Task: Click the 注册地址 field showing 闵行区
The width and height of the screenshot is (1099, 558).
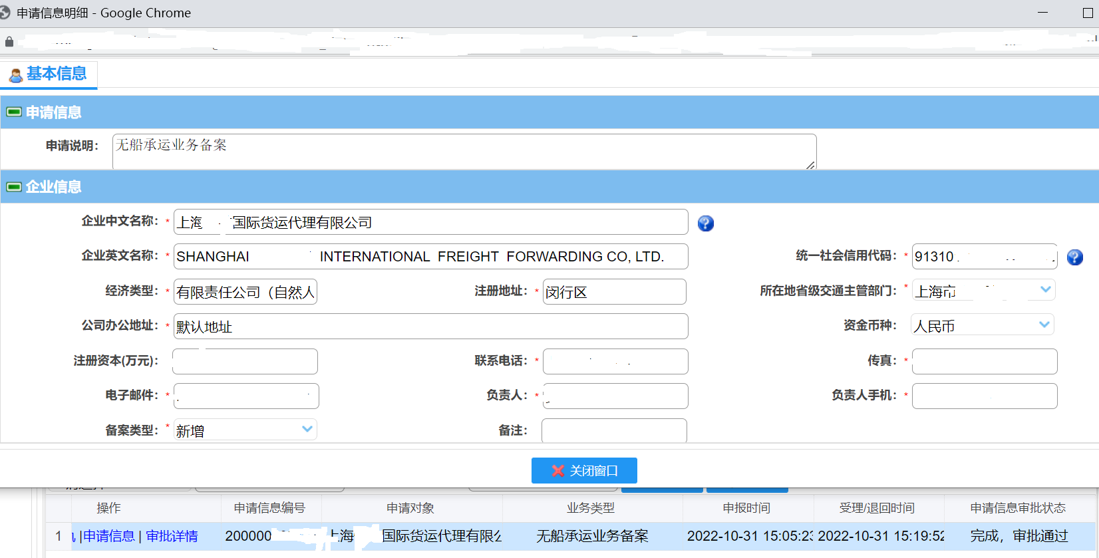Action: [x=615, y=292]
